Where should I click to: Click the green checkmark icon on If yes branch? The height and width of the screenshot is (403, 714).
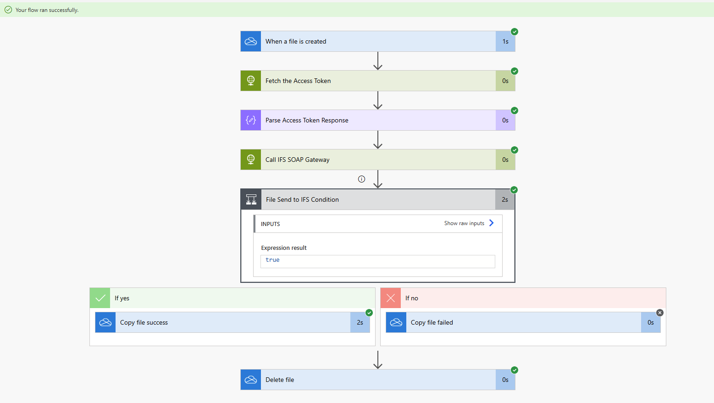coord(100,298)
